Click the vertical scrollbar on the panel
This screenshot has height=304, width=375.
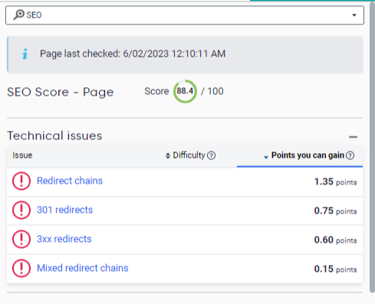[372, 147]
